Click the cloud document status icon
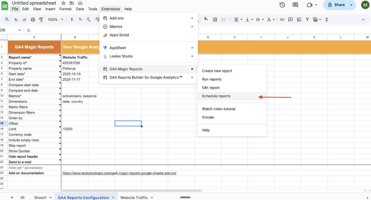The width and height of the screenshot is (371, 200). pyautogui.click(x=80, y=3)
